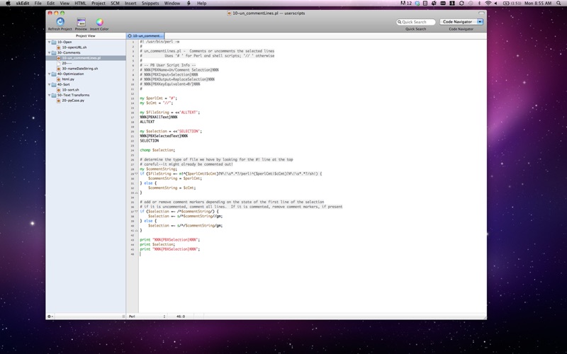The height and width of the screenshot is (354, 567).
Task: Select the 50-Text Transforms folder icon
Action: click(54, 96)
